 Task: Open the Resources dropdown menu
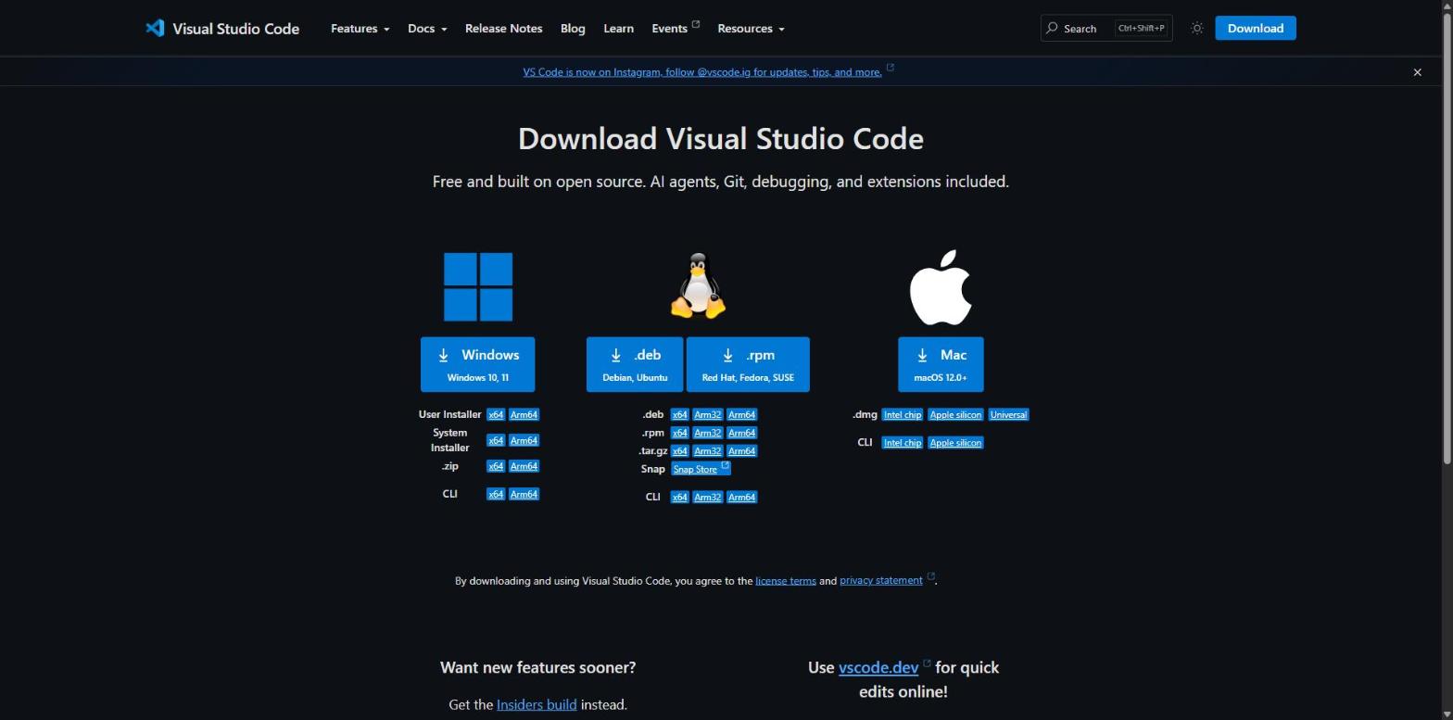coord(751,29)
